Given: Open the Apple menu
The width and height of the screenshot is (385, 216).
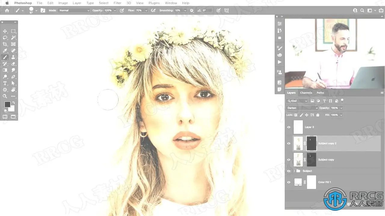Looking at the screenshot, I should point(7,3).
